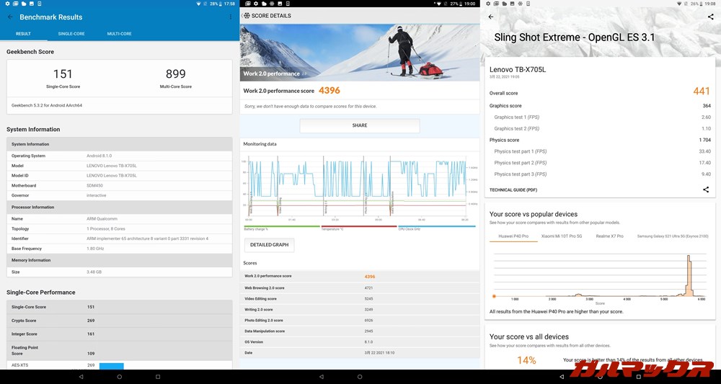Tap the Writing 2.0 score 3249
This screenshot has width=721, height=384.
point(368,310)
